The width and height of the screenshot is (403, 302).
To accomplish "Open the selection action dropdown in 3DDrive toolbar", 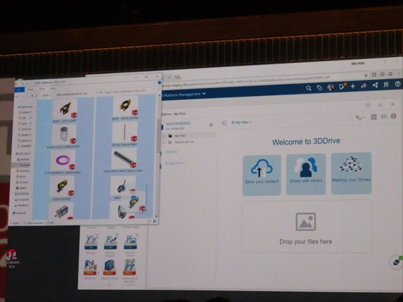I will [360, 117].
